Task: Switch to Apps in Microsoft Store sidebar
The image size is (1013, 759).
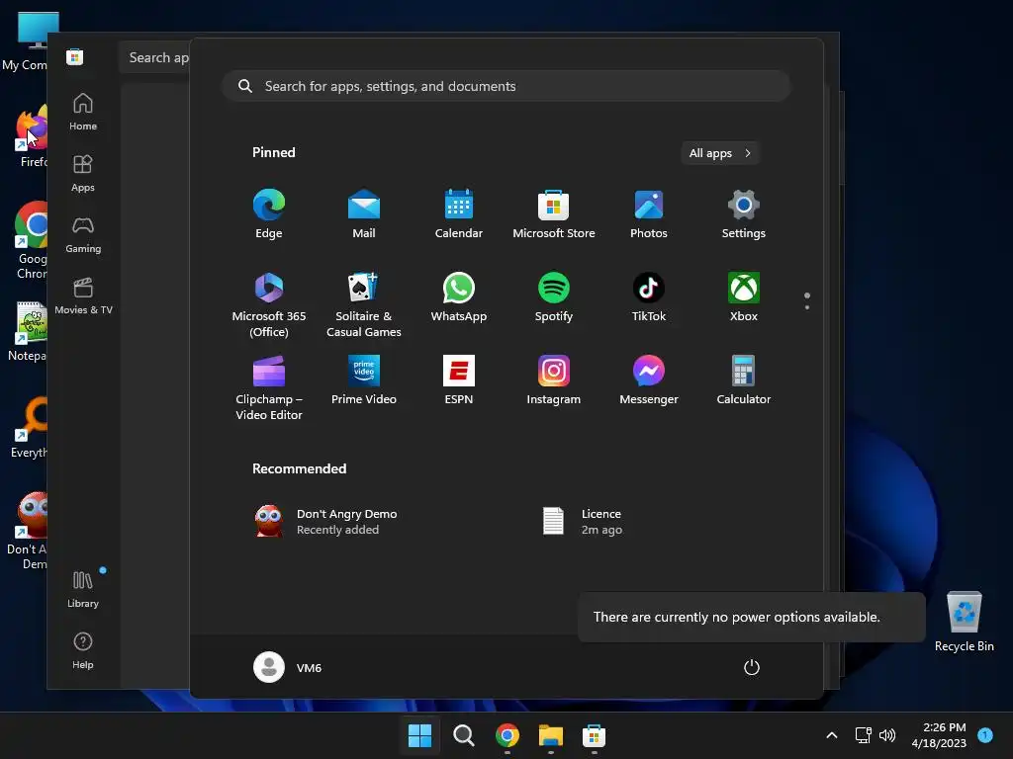Action: coord(83,173)
